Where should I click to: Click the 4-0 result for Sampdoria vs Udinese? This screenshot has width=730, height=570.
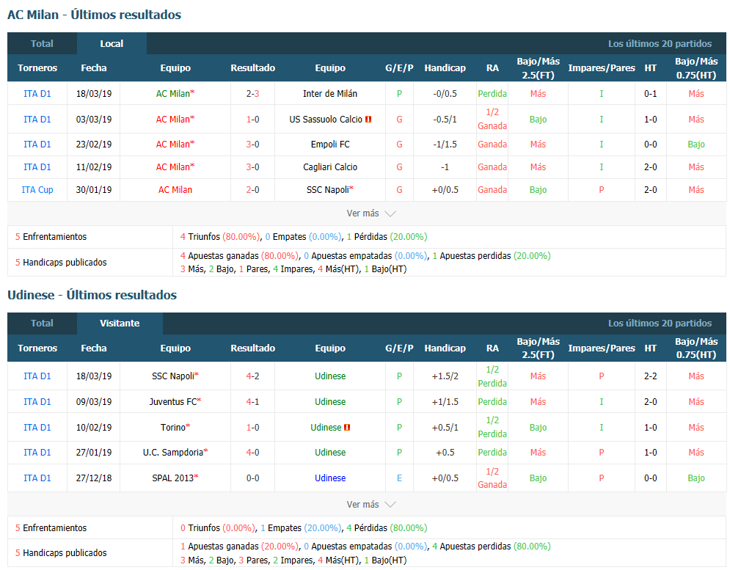click(x=253, y=453)
